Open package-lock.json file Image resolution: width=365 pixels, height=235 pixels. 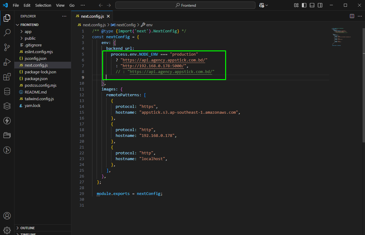(x=43, y=72)
